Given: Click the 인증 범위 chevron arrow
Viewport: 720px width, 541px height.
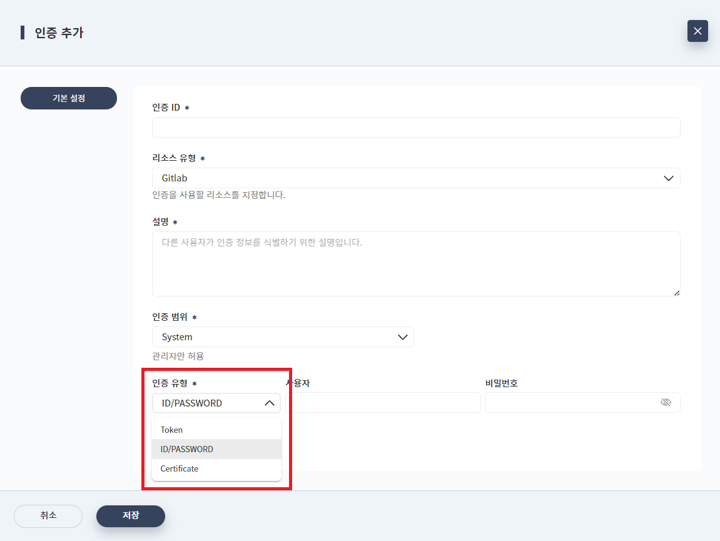Looking at the screenshot, I should tap(403, 336).
